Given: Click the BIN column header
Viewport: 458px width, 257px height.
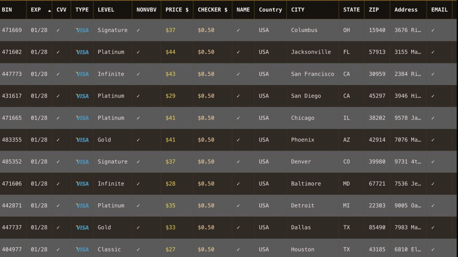Looking at the screenshot, I should point(7,10).
